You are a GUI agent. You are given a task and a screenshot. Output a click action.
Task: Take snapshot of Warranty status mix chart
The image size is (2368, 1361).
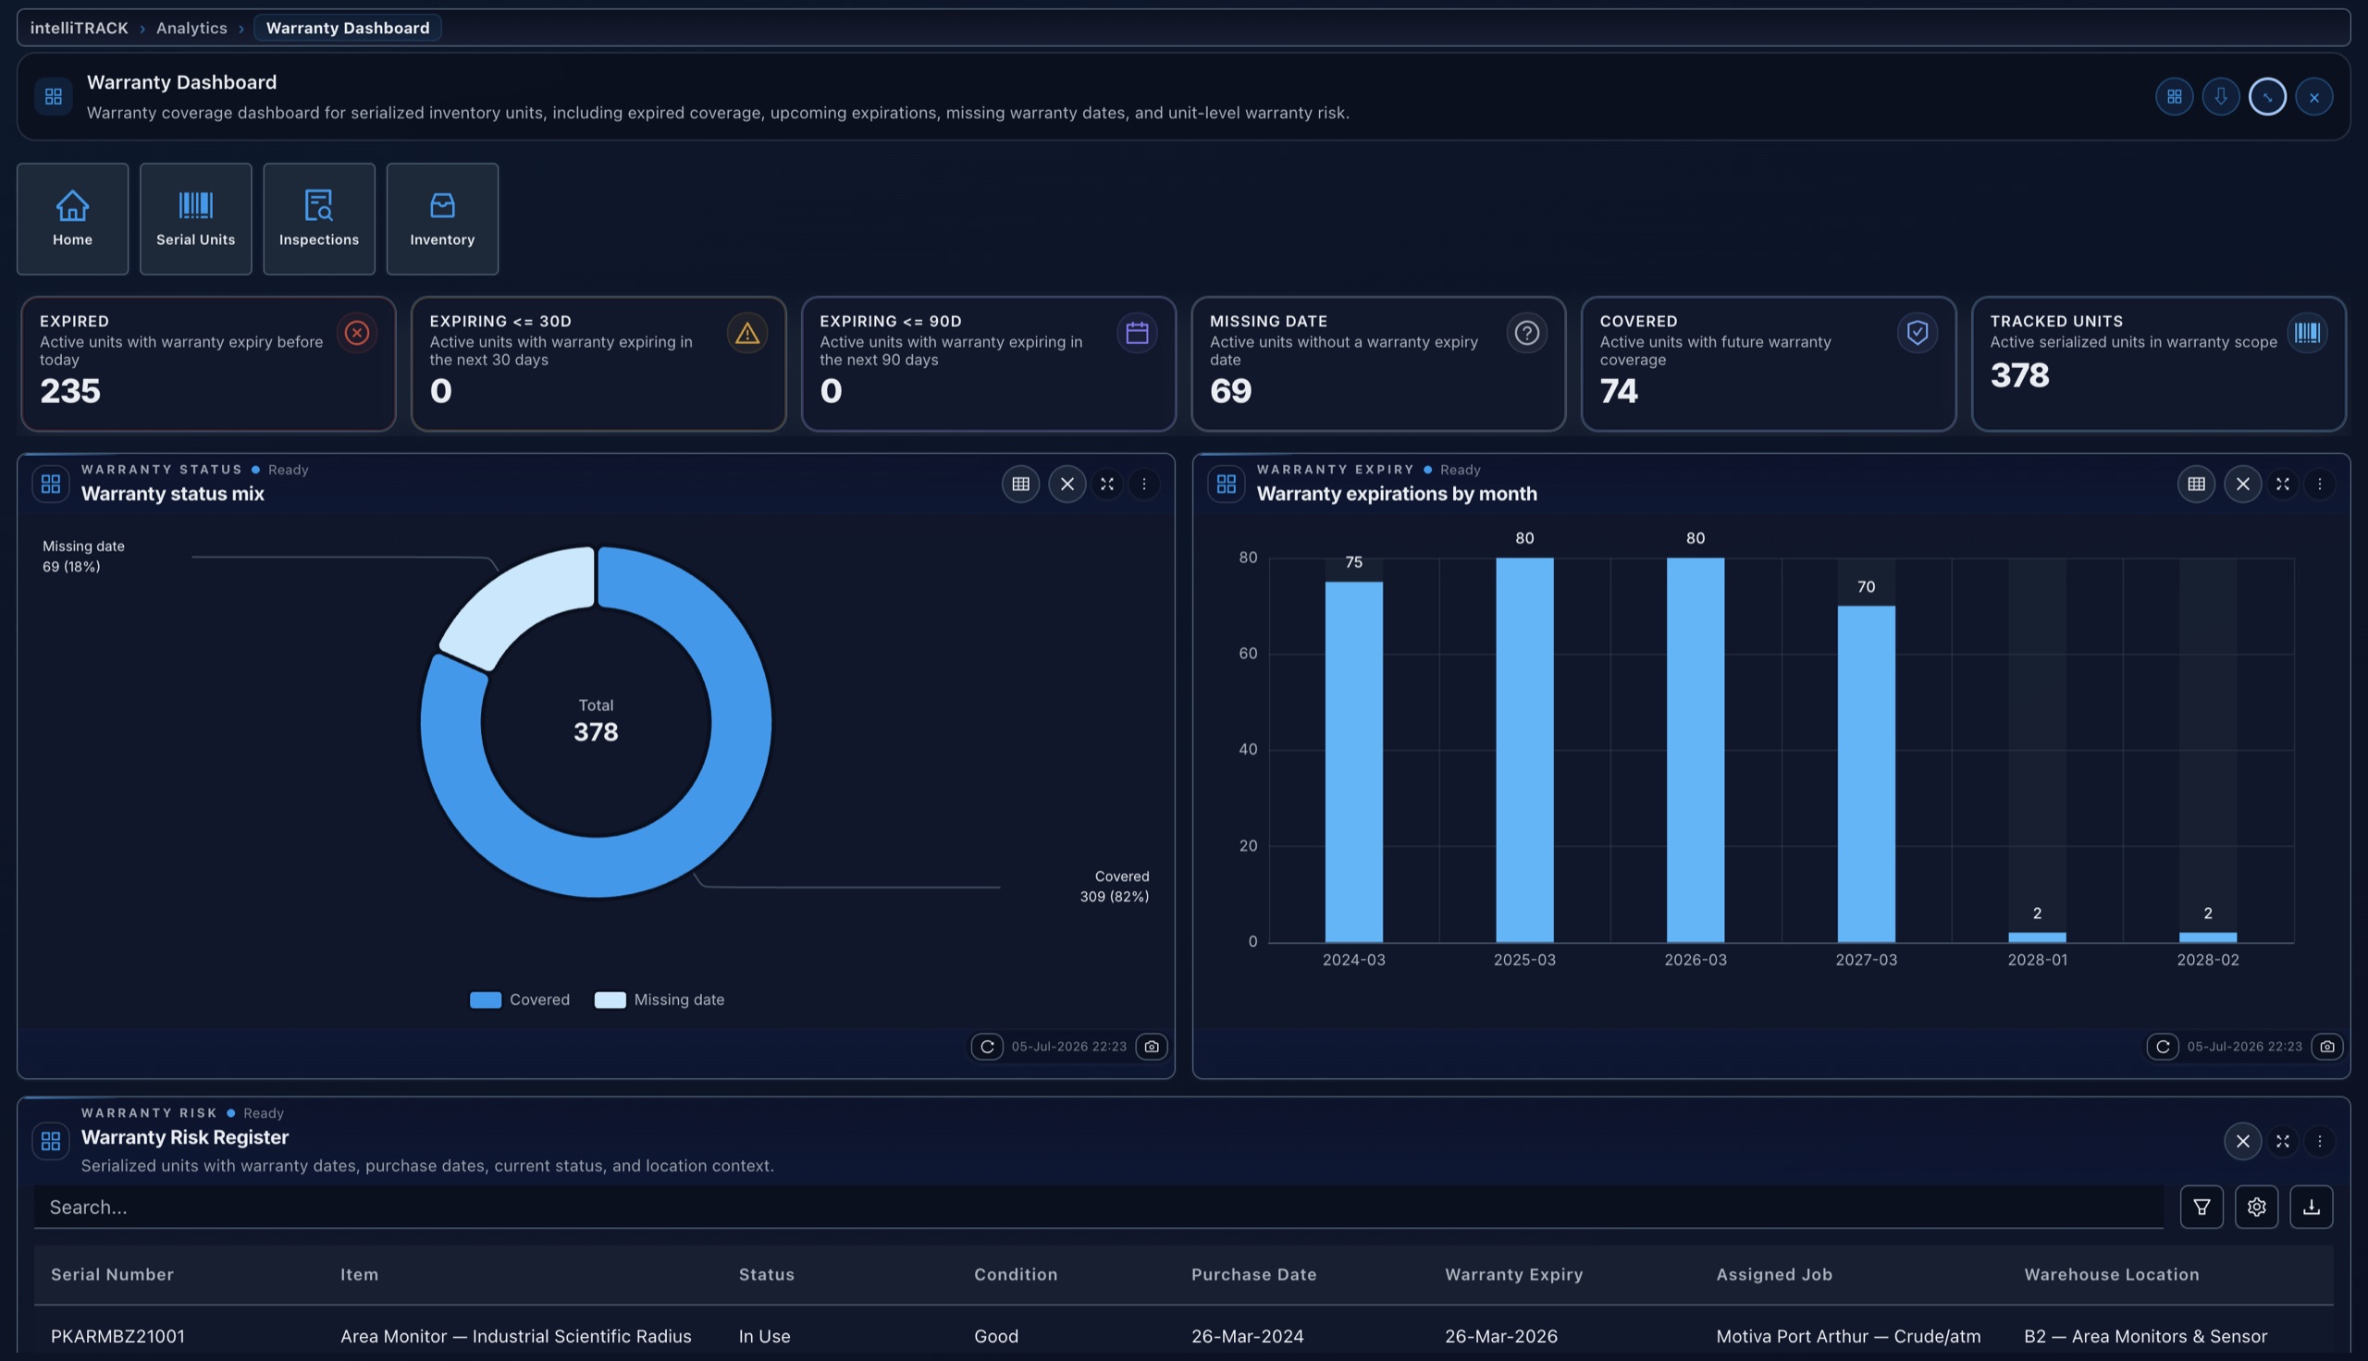(1152, 1047)
